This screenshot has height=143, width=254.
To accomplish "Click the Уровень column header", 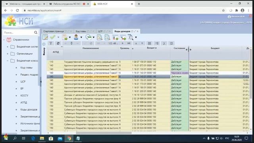I will [x=125, y=48].
